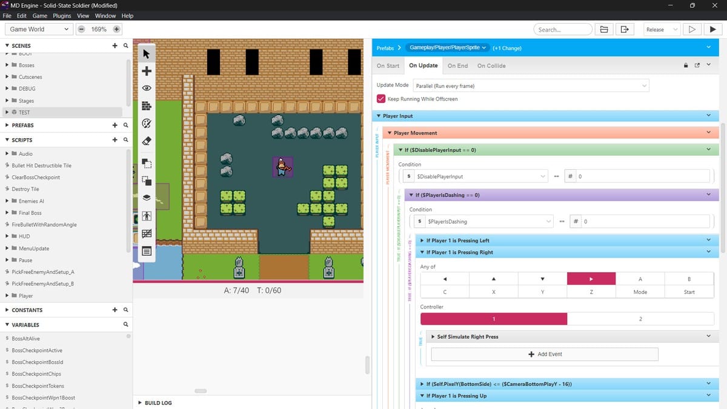Click the pop-out icon in script tabs bar
Viewport: 727px width, 409px height.
coord(697,65)
